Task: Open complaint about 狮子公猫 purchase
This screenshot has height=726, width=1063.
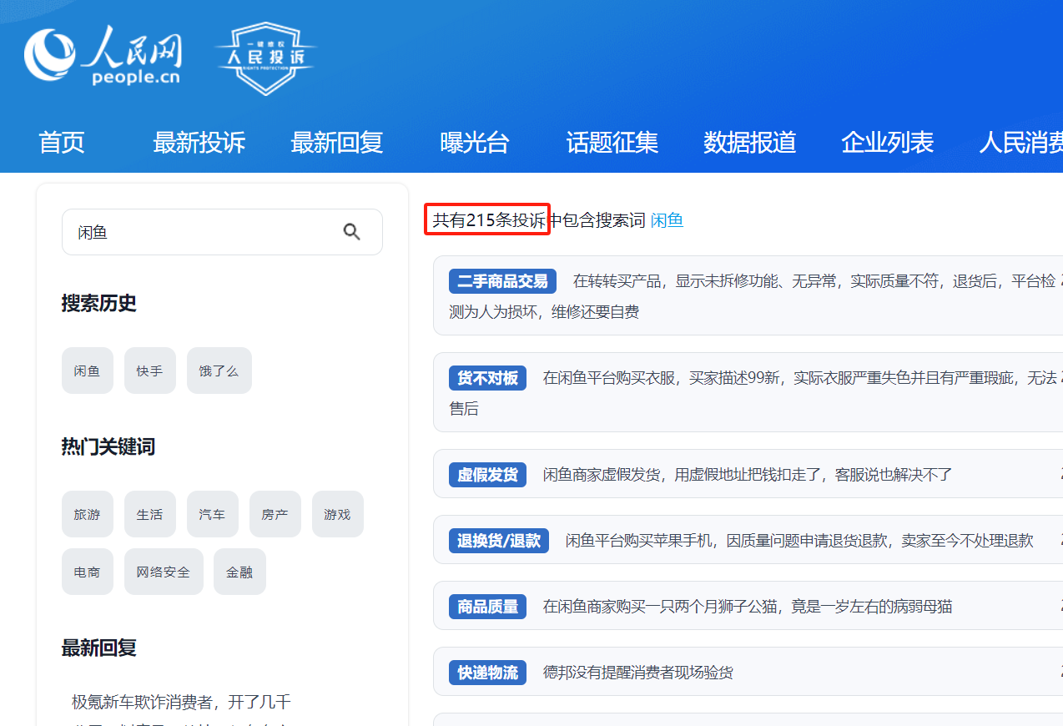Action: click(x=748, y=607)
